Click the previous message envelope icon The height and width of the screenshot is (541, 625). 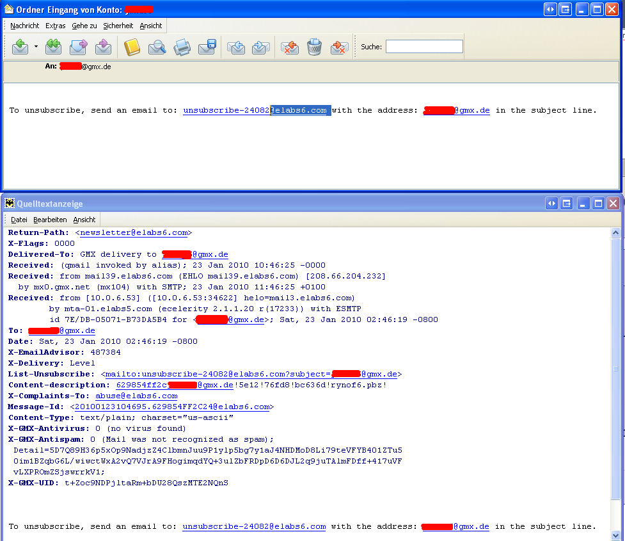pyautogui.click(x=237, y=47)
